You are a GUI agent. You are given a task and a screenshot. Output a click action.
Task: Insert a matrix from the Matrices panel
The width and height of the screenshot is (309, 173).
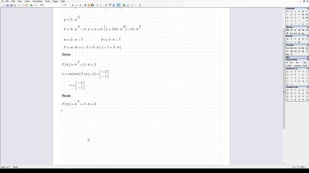point(288,30)
